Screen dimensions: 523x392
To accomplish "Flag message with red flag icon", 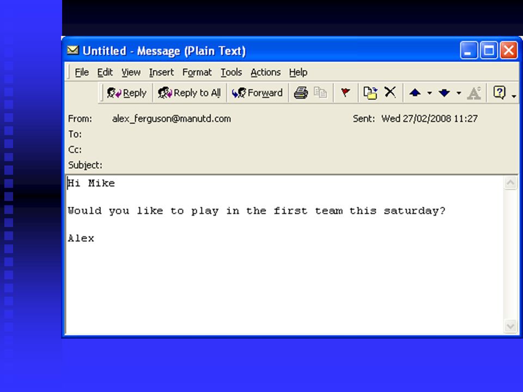I will coord(345,92).
